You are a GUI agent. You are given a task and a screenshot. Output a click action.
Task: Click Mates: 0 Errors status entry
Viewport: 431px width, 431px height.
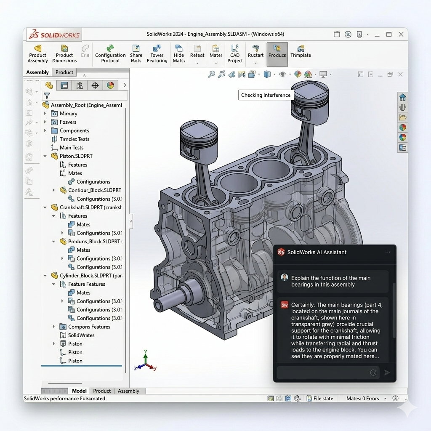point(362,398)
